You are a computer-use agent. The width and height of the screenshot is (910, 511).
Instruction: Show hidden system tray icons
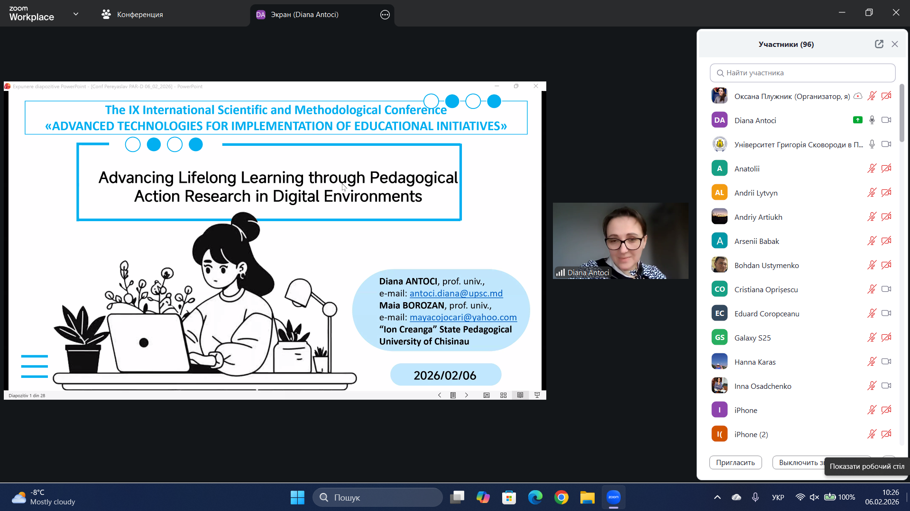pyautogui.click(x=717, y=497)
